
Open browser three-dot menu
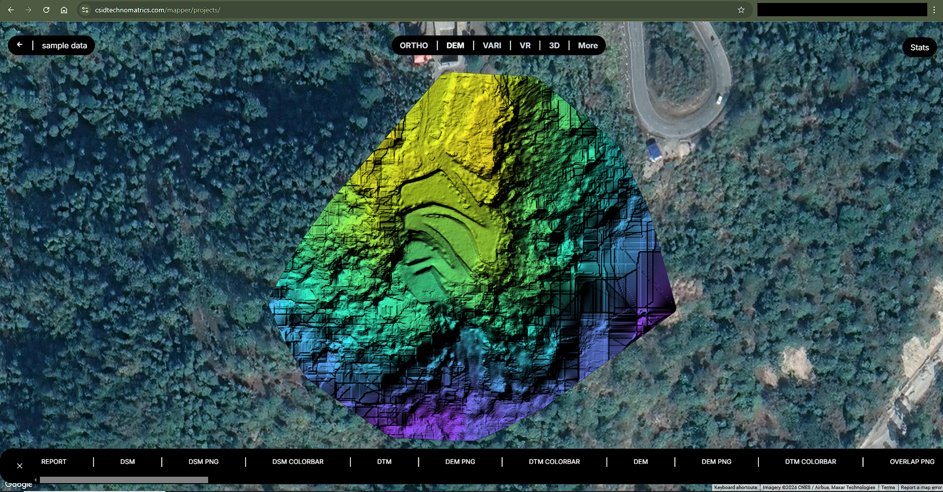pos(934,10)
